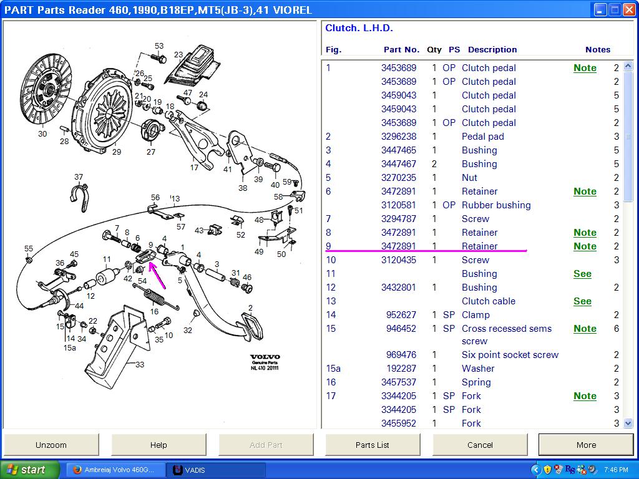This screenshot has height=479, width=639.
Task: Cancel out of the parts reader
Action: pos(480,444)
